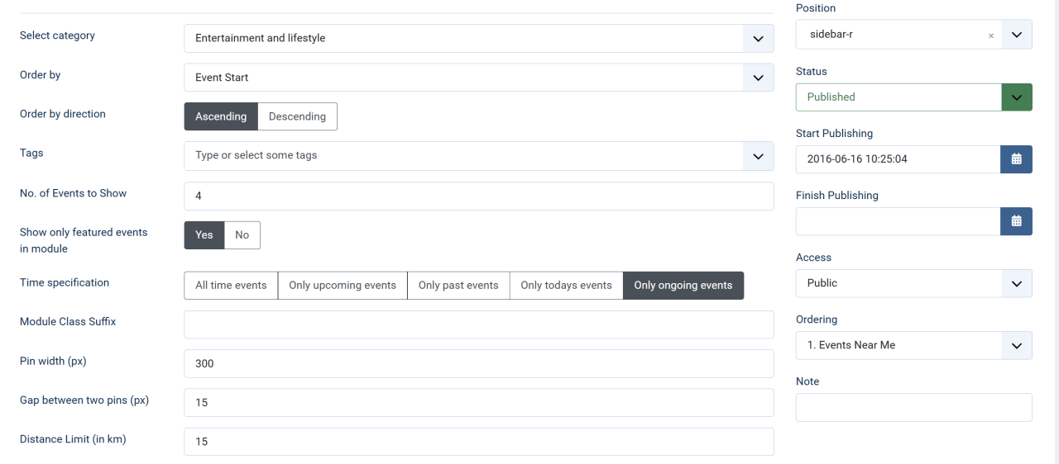Choose Only past events option
This screenshot has width=1059, height=464.
(458, 286)
